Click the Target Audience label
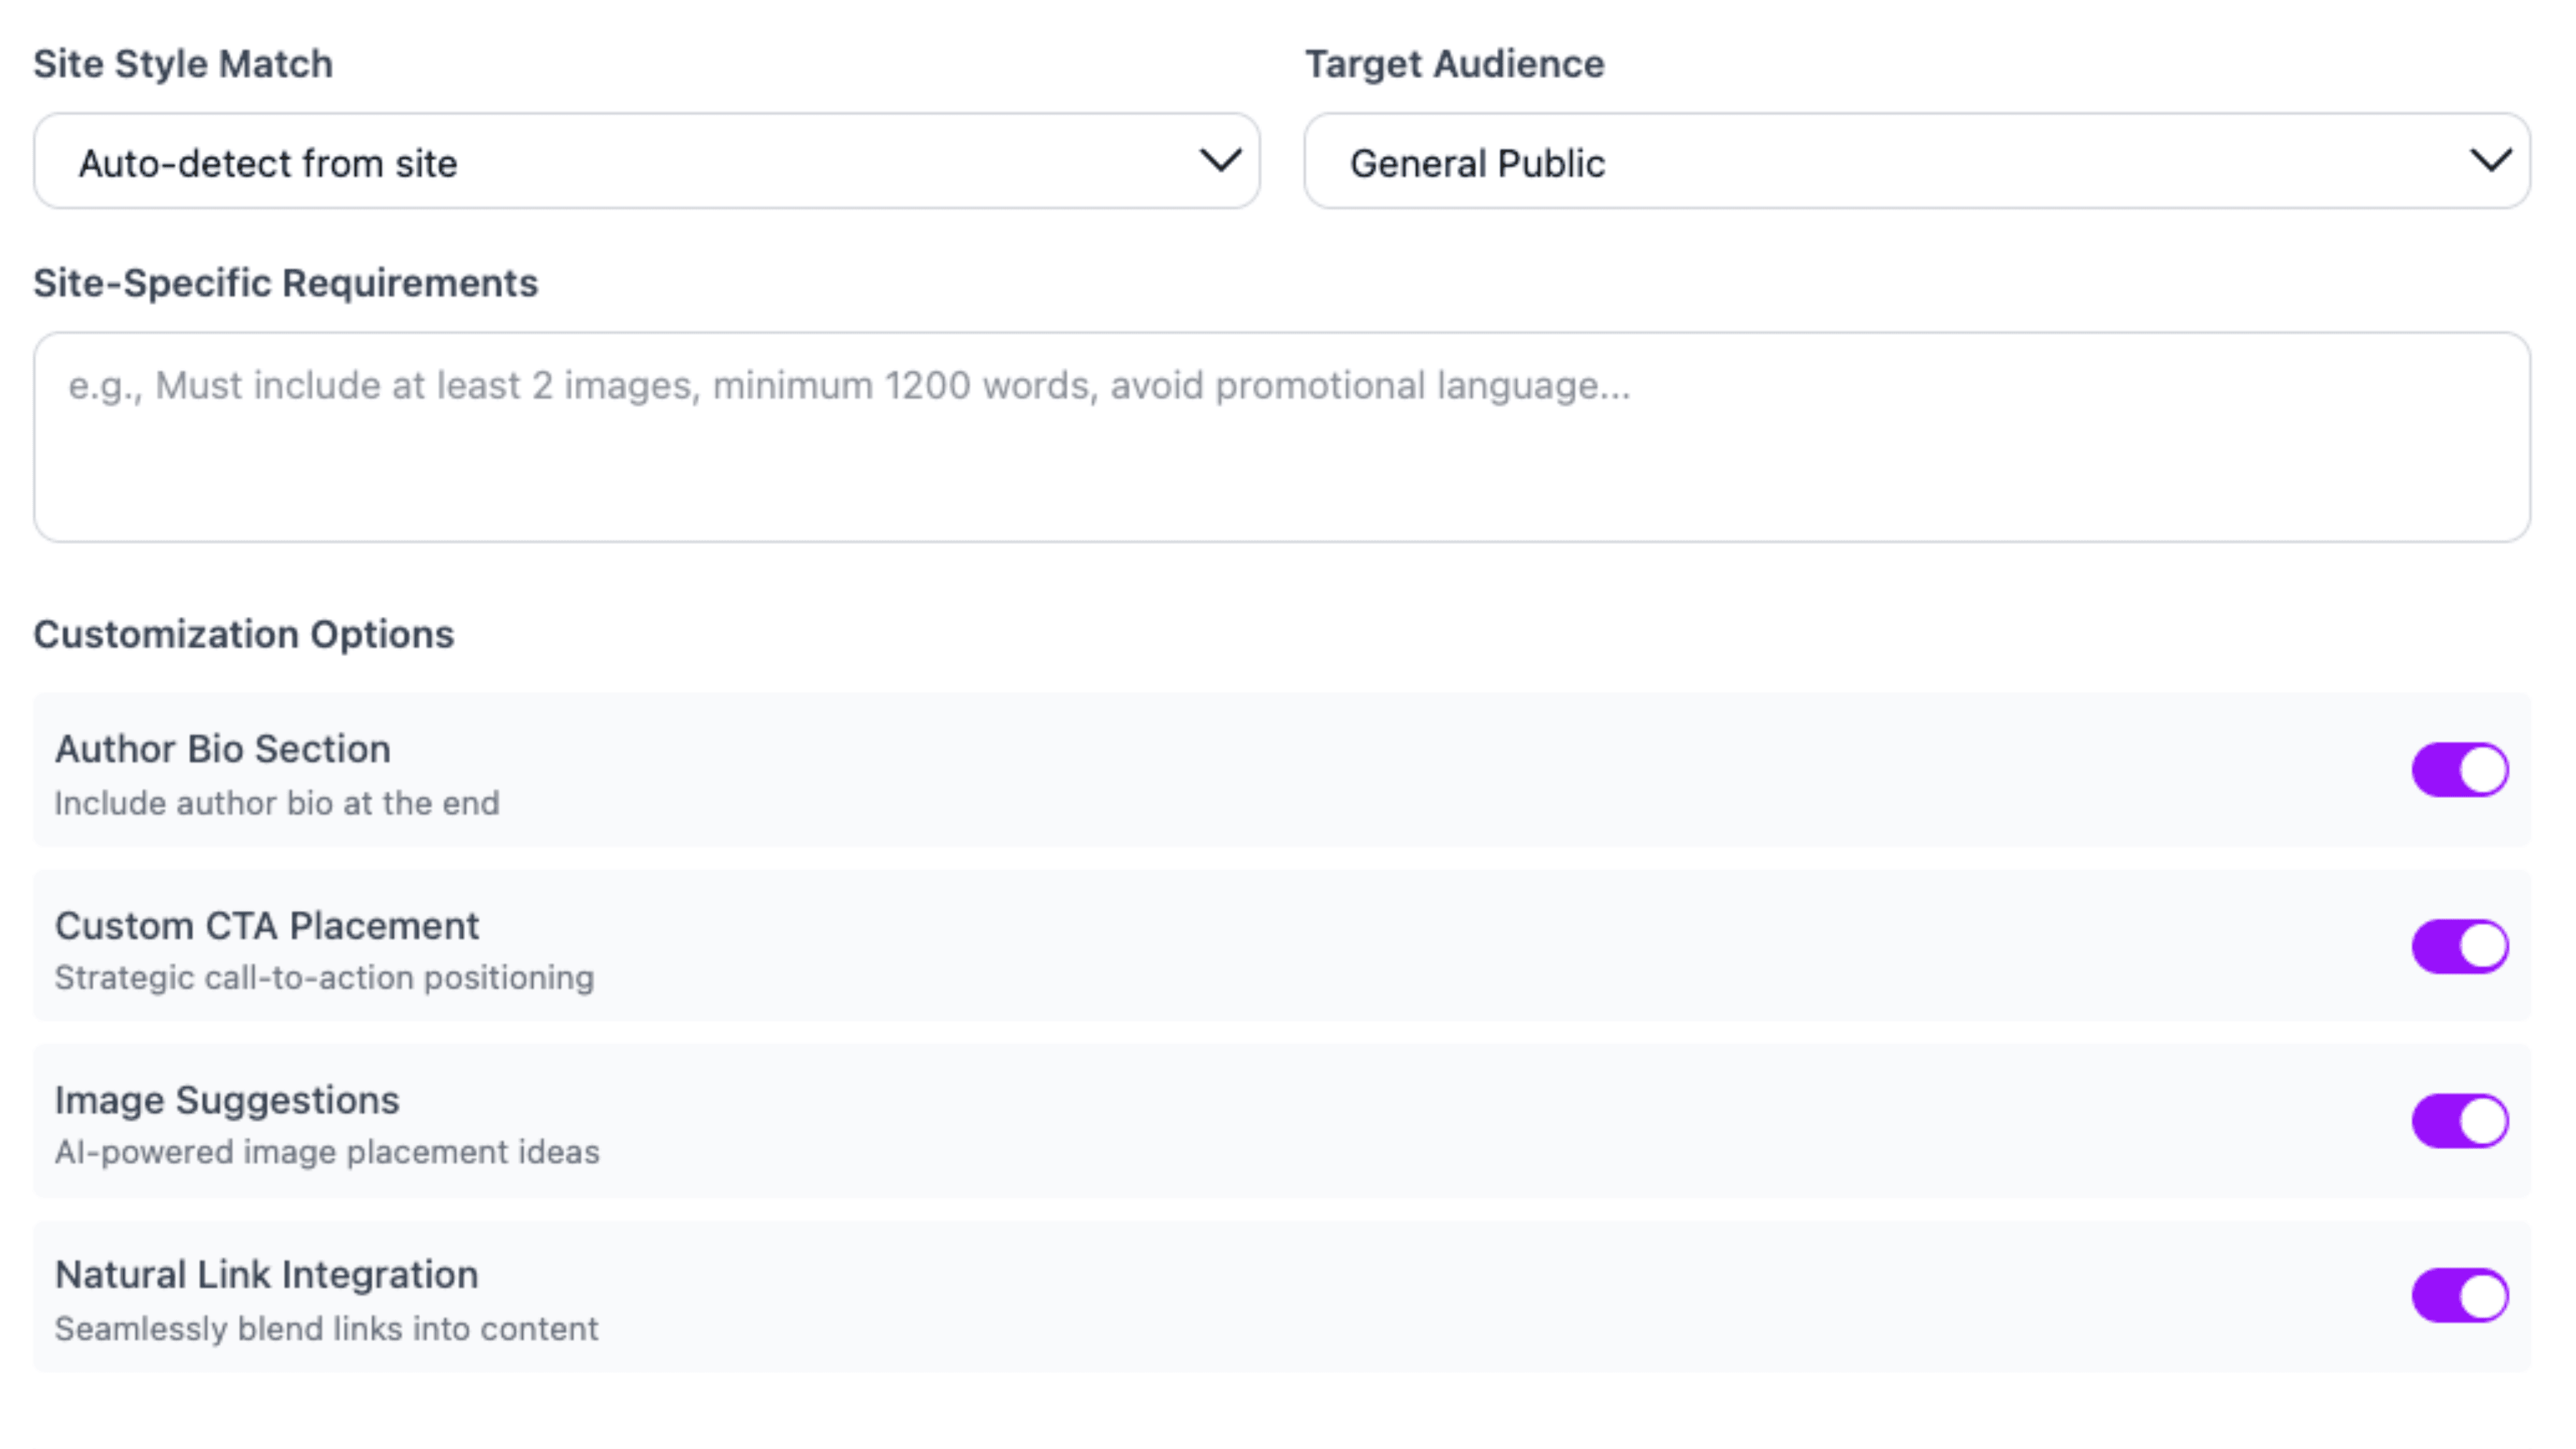2576x1449 pixels. 1454,63
